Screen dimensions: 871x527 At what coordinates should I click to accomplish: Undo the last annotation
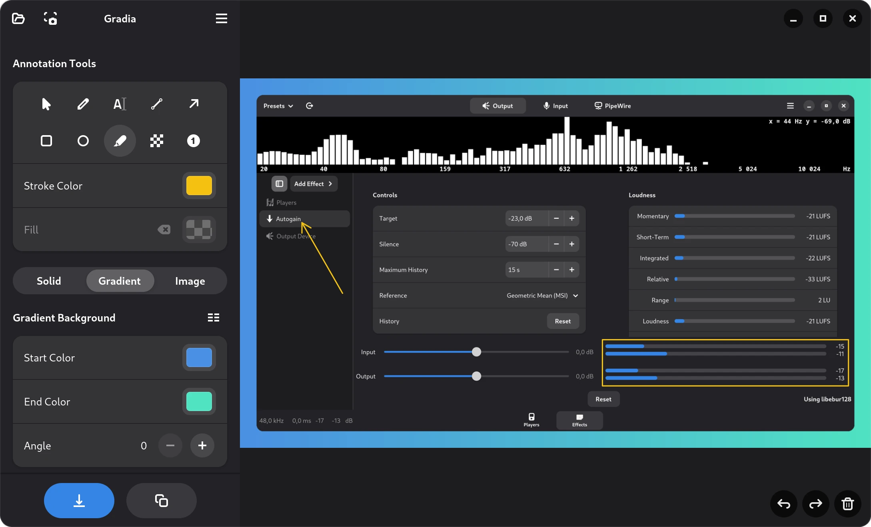coord(784,504)
